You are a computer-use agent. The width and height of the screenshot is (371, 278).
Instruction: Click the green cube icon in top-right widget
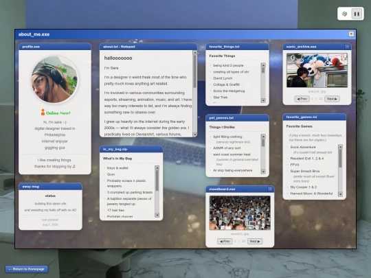[345, 14]
